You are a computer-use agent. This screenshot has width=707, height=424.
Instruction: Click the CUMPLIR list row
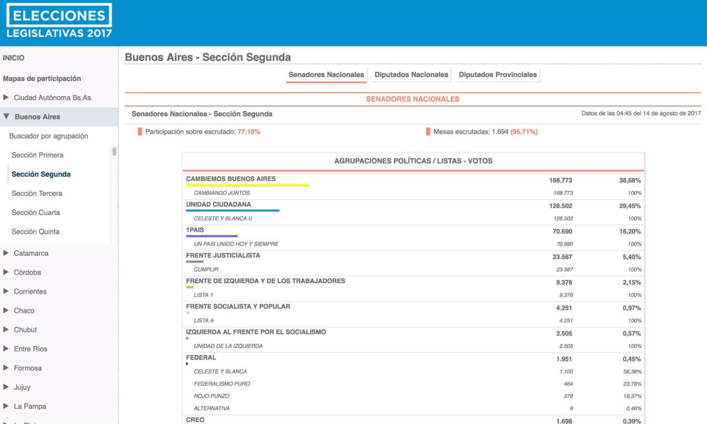pyautogui.click(x=414, y=269)
